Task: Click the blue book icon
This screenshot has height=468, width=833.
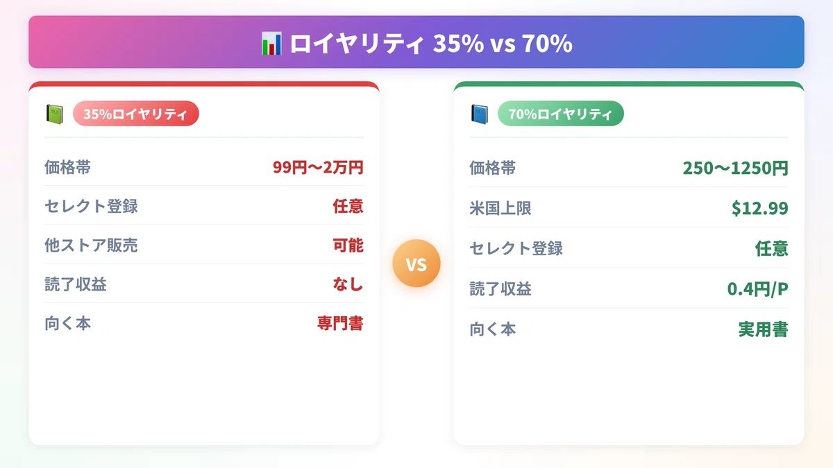Action: coord(479,114)
